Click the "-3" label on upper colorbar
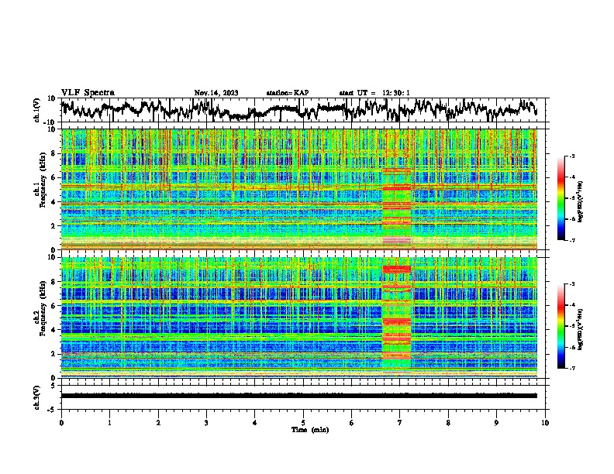The image size is (614, 474). (x=572, y=156)
